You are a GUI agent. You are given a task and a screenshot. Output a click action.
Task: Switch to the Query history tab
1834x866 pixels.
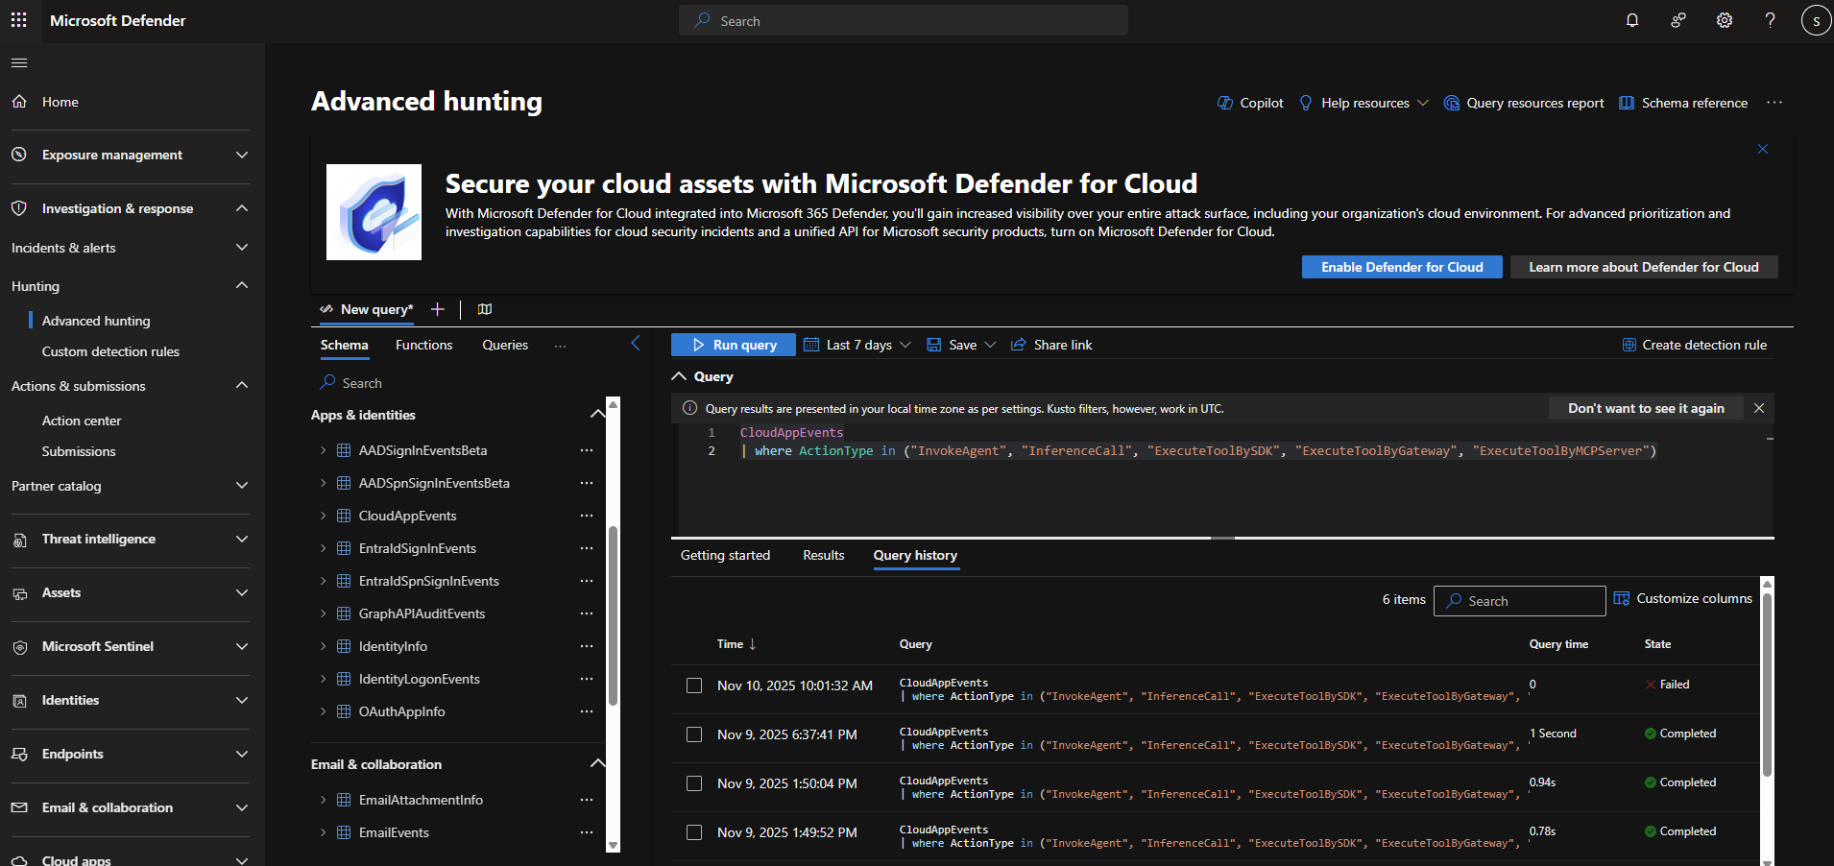tap(915, 555)
